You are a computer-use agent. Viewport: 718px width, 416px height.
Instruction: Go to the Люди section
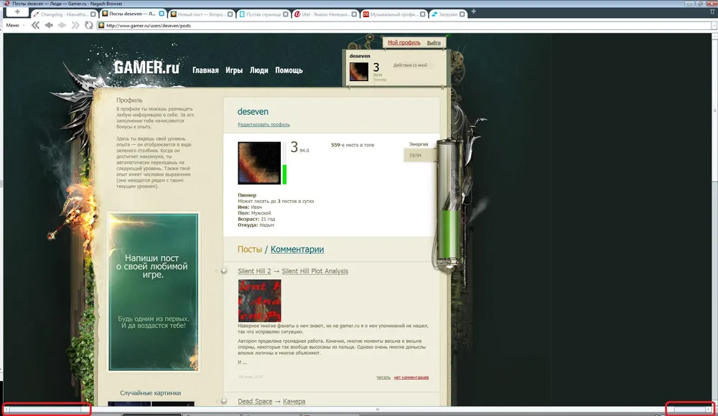(x=258, y=70)
